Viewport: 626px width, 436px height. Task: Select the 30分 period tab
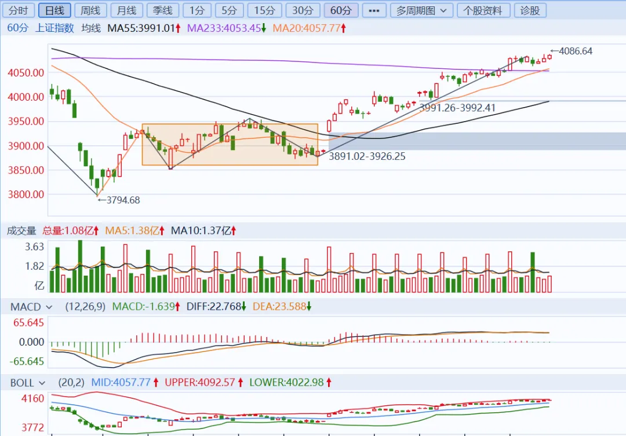[x=303, y=10]
